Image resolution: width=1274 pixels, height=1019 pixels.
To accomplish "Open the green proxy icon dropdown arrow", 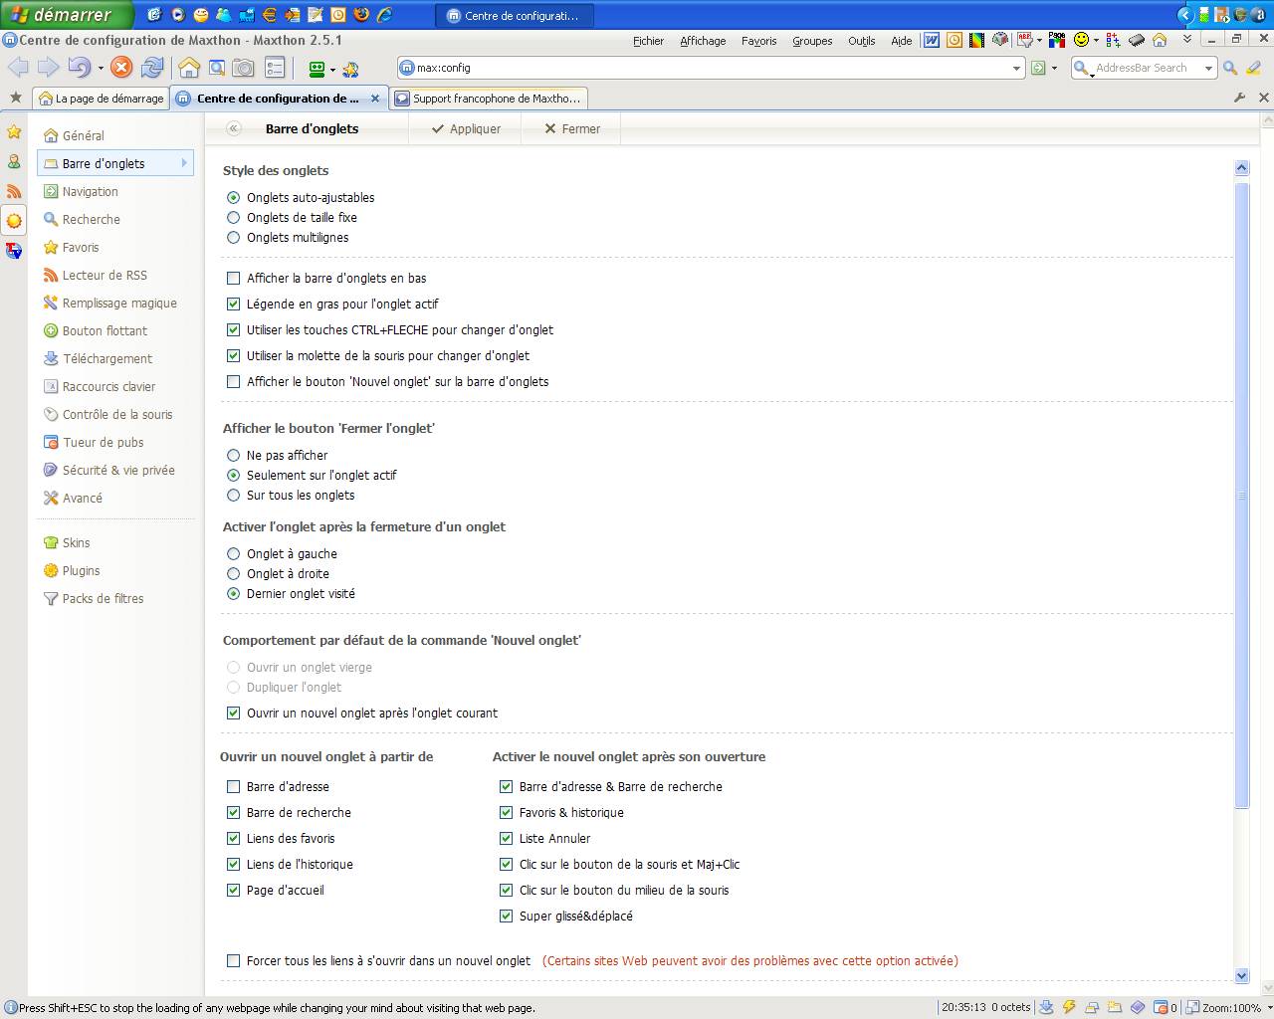I will [x=332, y=70].
